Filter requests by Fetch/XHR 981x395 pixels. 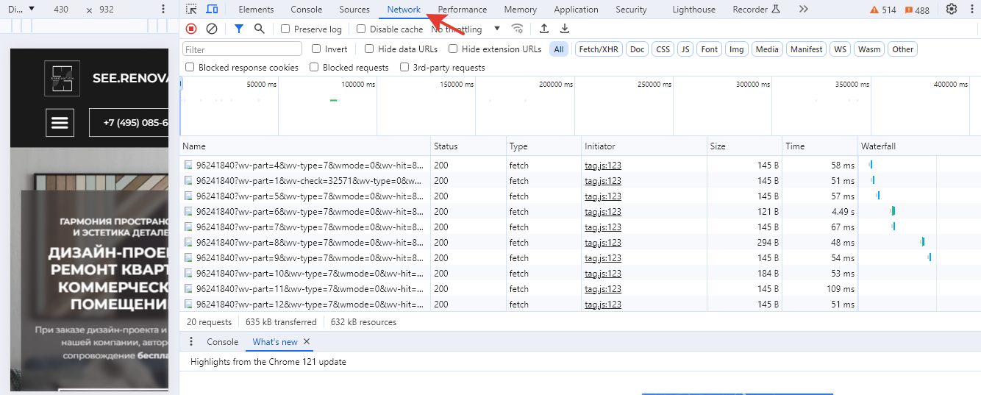point(599,49)
